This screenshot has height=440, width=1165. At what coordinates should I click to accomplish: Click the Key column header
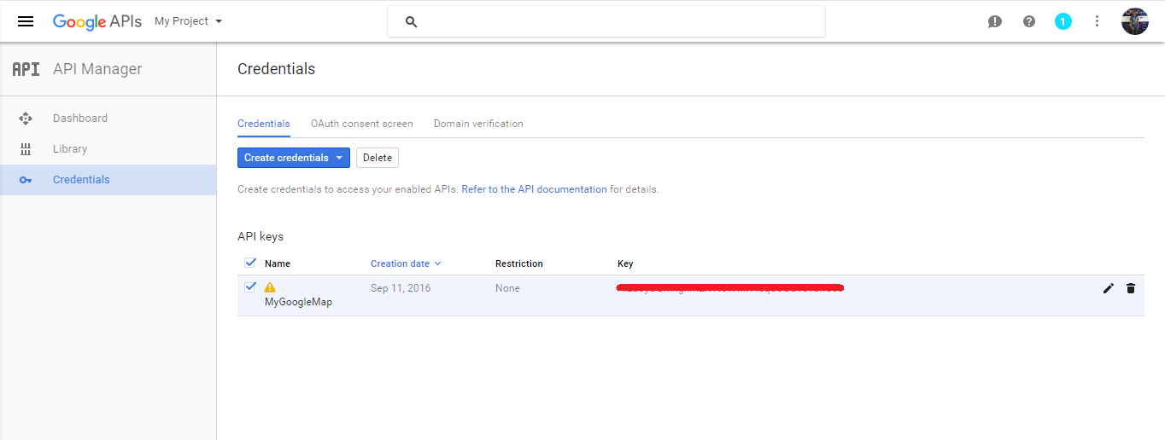(625, 263)
